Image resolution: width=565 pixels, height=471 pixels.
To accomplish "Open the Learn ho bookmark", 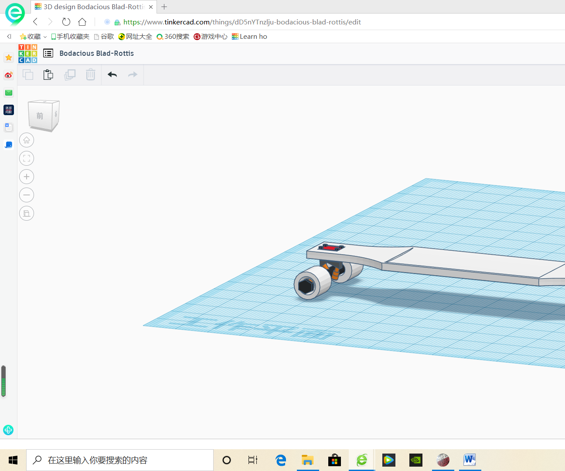I will click(249, 37).
